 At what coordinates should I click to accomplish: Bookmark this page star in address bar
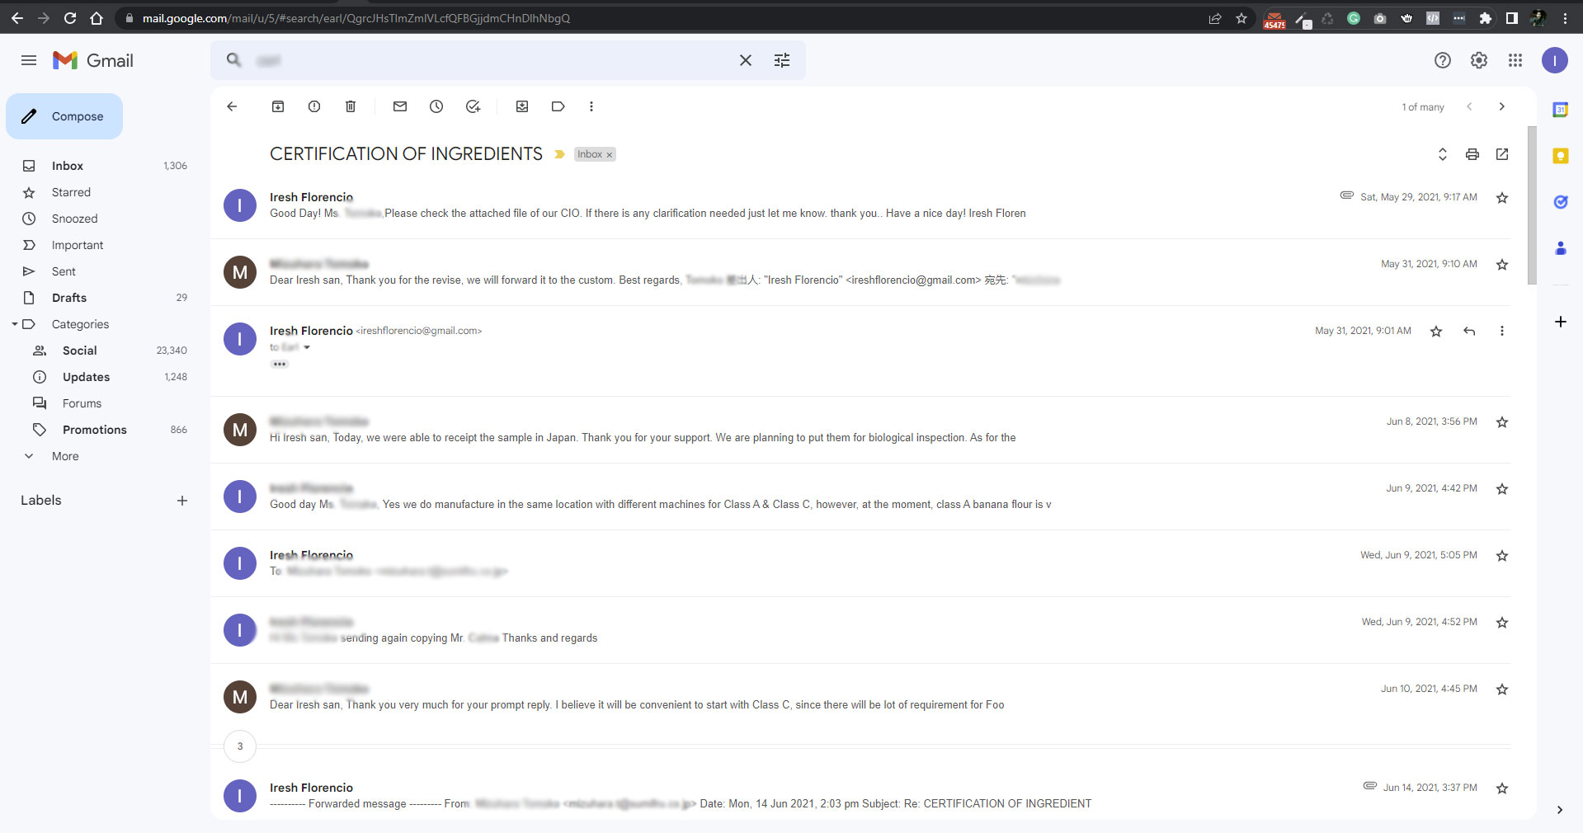point(1241,18)
